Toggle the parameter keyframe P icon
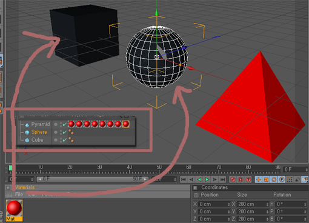309x223 pixels. [x=282, y=179]
